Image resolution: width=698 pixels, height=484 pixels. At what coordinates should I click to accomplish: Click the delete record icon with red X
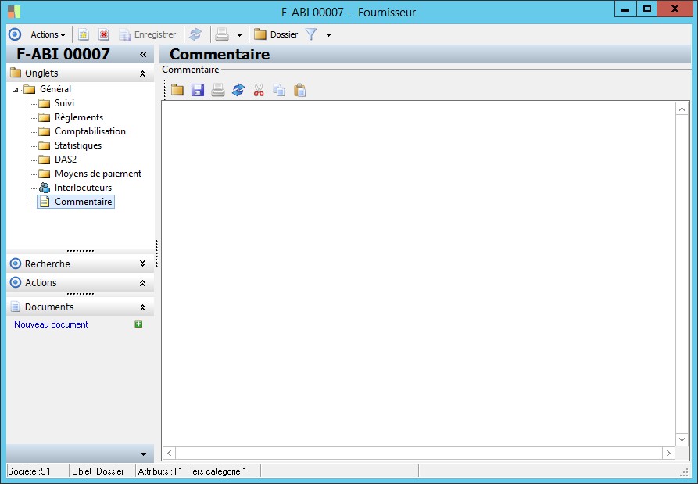pyautogui.click(x=104, y=34)
